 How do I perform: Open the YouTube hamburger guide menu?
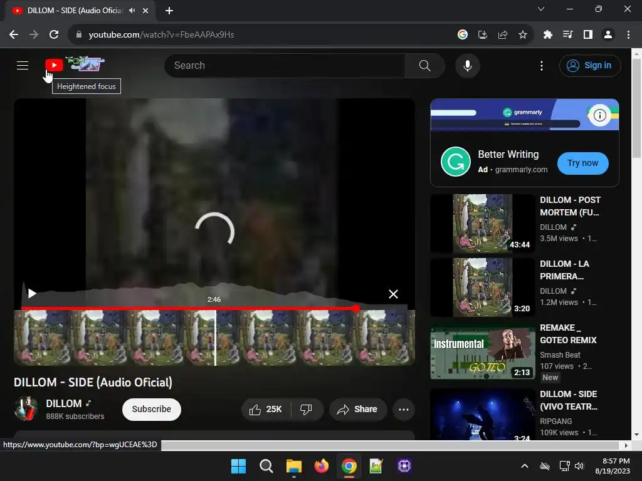(x=23, y=65)
